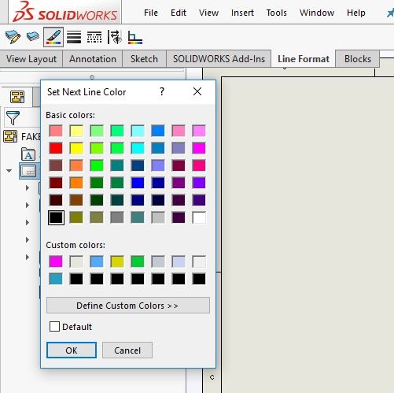Open the Line Thickness tool
The width and height of the screenshot is (394, 393).
pyautogui.click(x=74, y=37)
